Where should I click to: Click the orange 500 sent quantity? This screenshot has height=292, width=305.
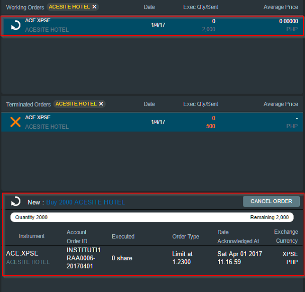tap(211, 126)
